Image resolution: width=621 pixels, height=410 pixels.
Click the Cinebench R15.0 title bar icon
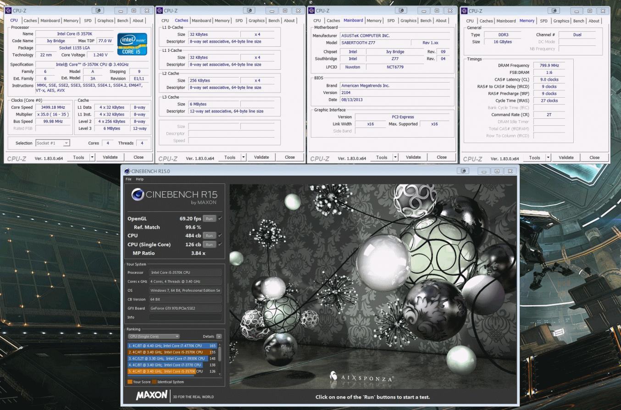[127, 171]
